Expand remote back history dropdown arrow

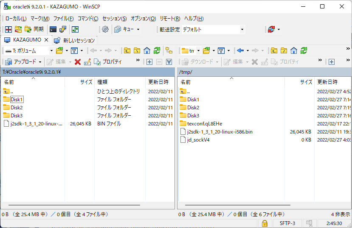(248, 50)
